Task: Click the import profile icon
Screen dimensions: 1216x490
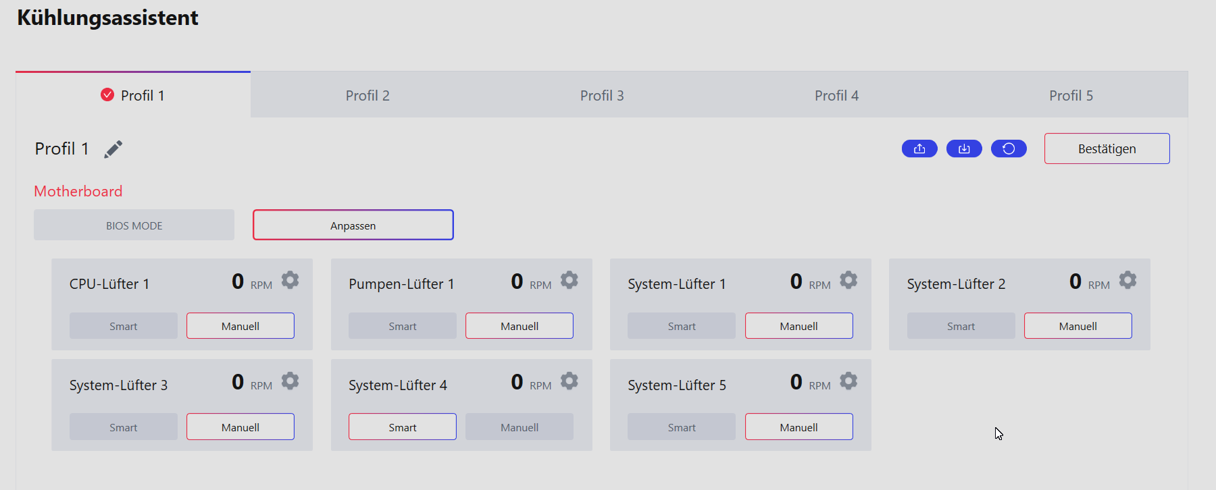Action: 964,148
